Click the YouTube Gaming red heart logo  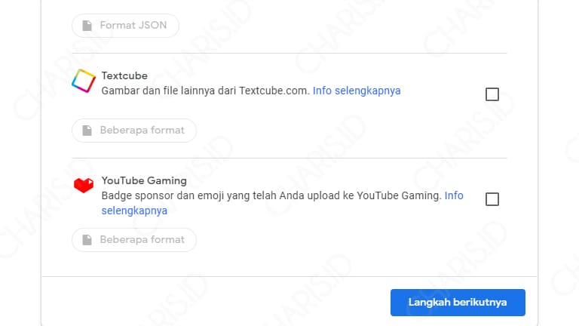point(84,185)
